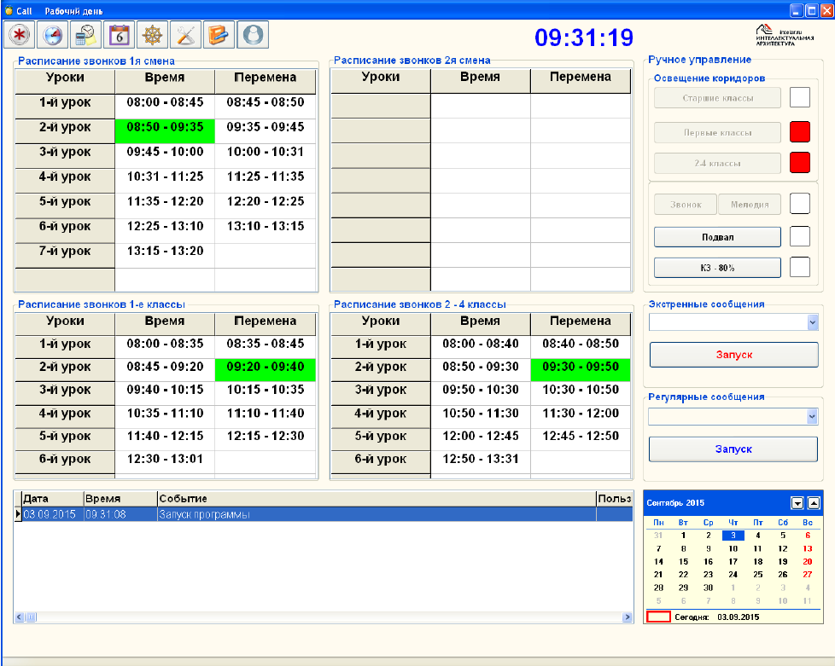Click the ship's wheel toolbar icon
Screen dimensions: 835x666
[x=152, y=35]
